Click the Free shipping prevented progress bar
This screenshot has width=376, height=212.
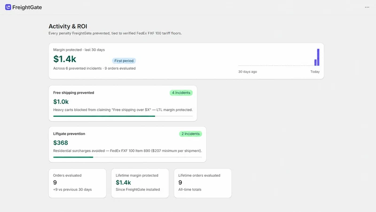123,116
